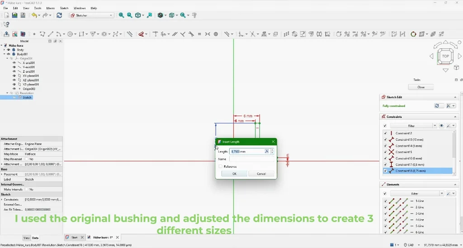The height and width of the screenshot is (248, 463).
Task: Refresh the document with recompute icon
Action: pyautogui.click(x=59, y=15)
